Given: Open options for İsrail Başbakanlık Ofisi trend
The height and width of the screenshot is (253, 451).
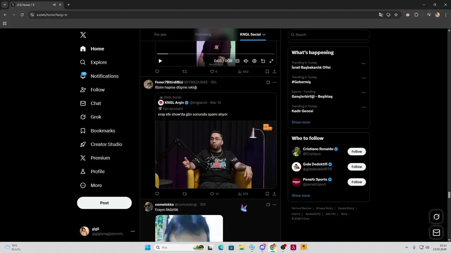Looking at the screenshot, I should pyautogui.click(x=364, y=64).
